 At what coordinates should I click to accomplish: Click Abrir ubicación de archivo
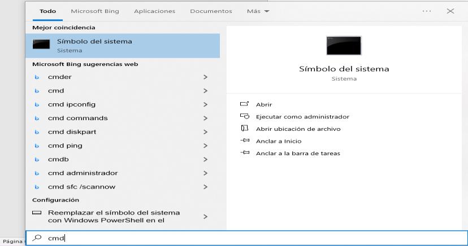pos(298,129)
